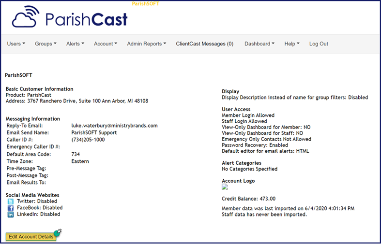The height and width of the screenshot is (244, 381).
Task: Click the Staff Login Allowed line
Action: 244,121
